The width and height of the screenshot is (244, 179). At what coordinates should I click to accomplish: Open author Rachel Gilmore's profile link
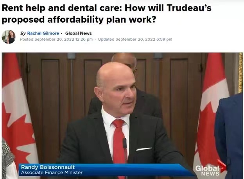point(43,33)
